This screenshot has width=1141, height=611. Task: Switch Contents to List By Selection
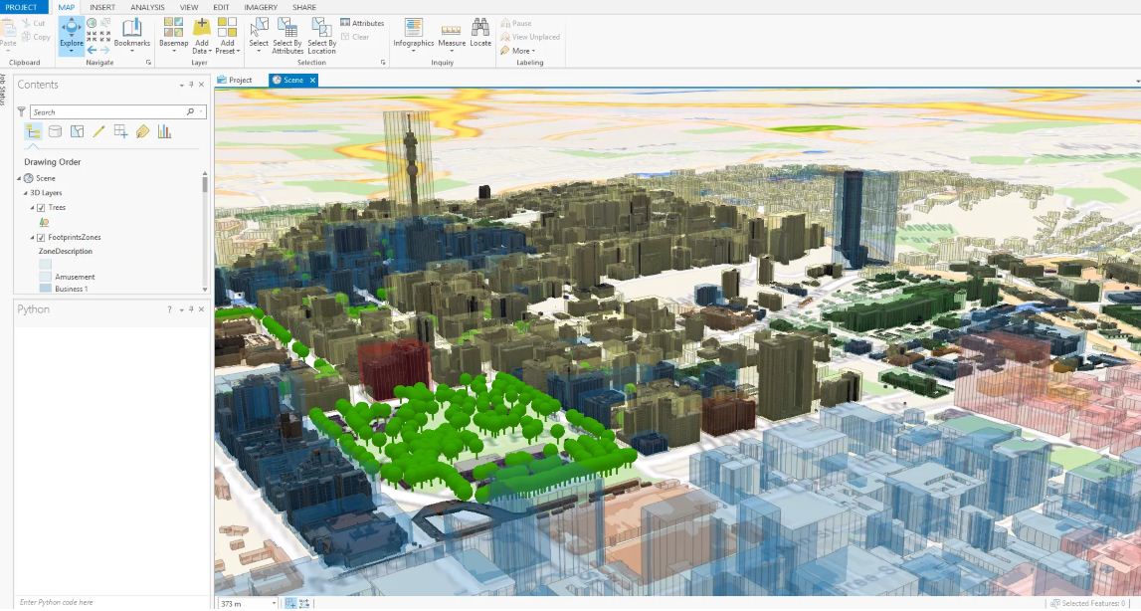(77, 131)
